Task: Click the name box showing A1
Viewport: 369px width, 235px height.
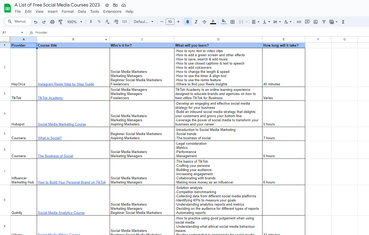Action: 10,33
